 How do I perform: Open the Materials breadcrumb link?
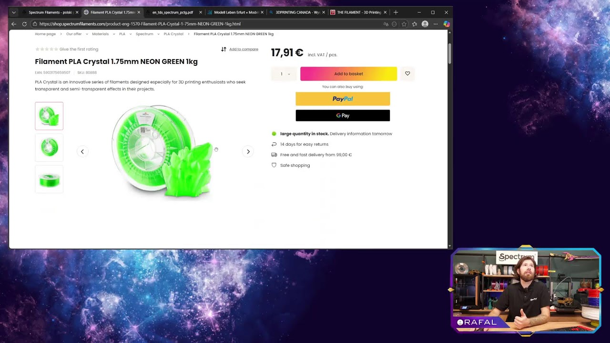tap(101, 34)
